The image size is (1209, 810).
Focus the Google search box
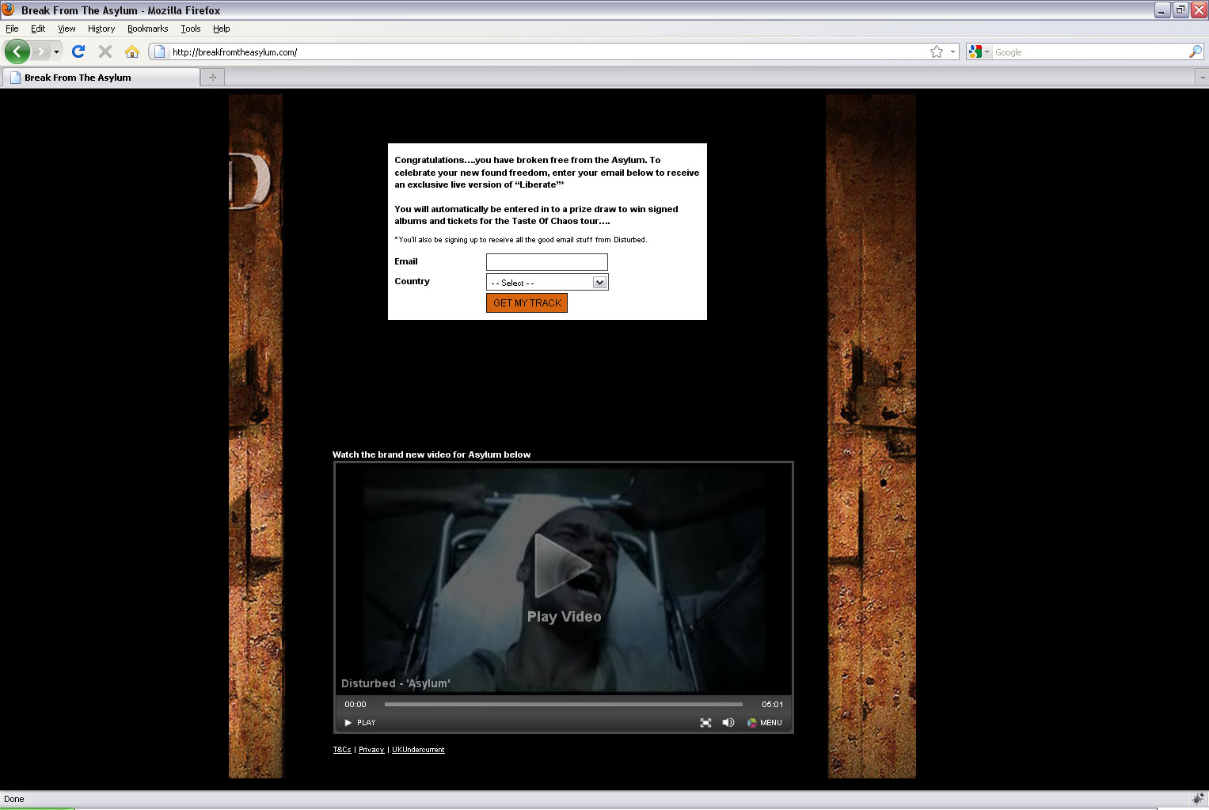[x=1090, y=52]
